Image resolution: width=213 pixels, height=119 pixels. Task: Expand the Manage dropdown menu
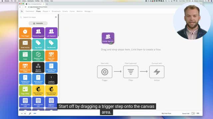(x=89, y=11)
